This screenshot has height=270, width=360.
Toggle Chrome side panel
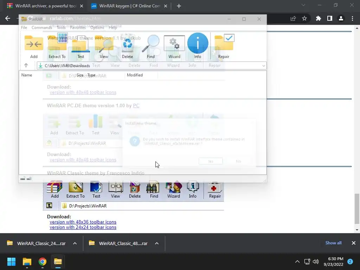(330, 19)
